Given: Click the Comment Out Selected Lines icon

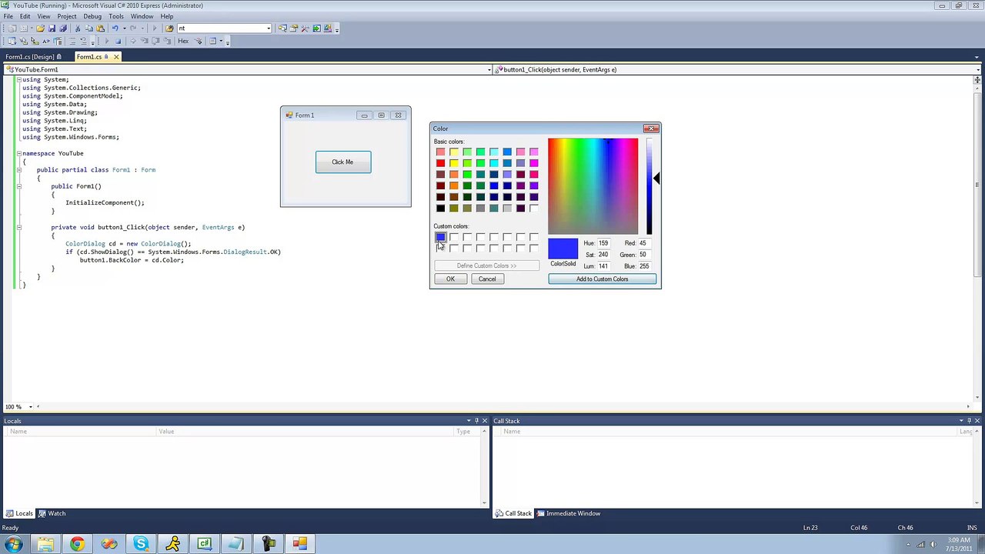Looking at the screenshot, I should (72, 41).
